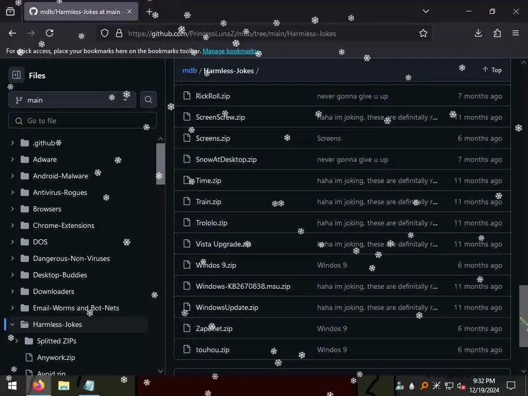Viewport: 528px width, 396px height.
Task: Open Zaponet.zip file
Action: coord(214,328)
